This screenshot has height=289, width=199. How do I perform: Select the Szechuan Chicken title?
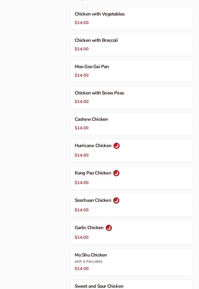click(x=93, y=200)
